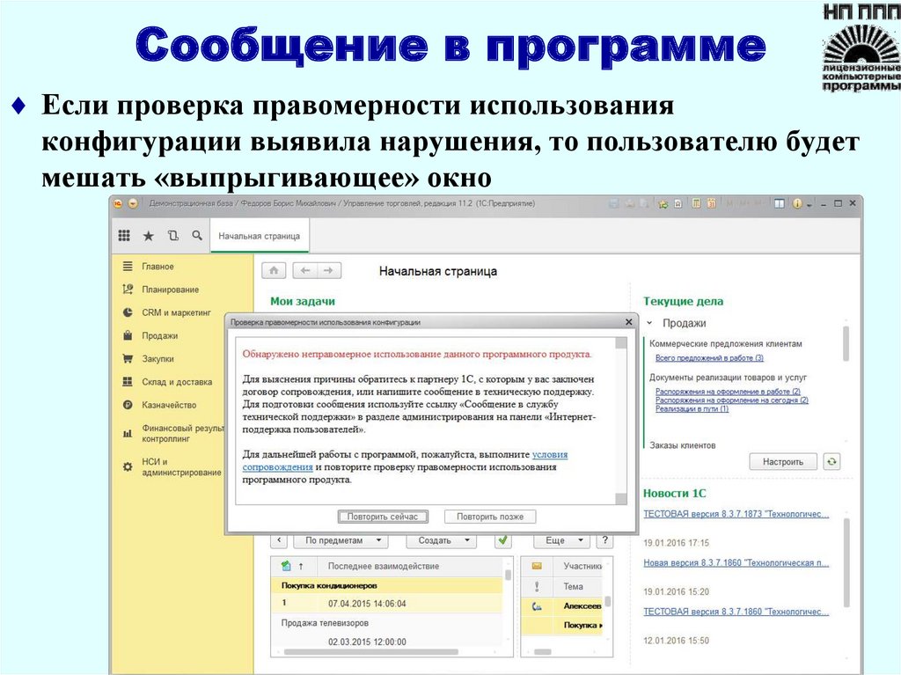901x675 pixels.
Task: Select Продажа телевизоров row
Action: [386, 623]
